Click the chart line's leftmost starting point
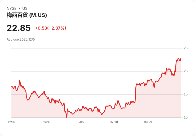This screenshot has height=136, width=195. (x=12, y=87)
